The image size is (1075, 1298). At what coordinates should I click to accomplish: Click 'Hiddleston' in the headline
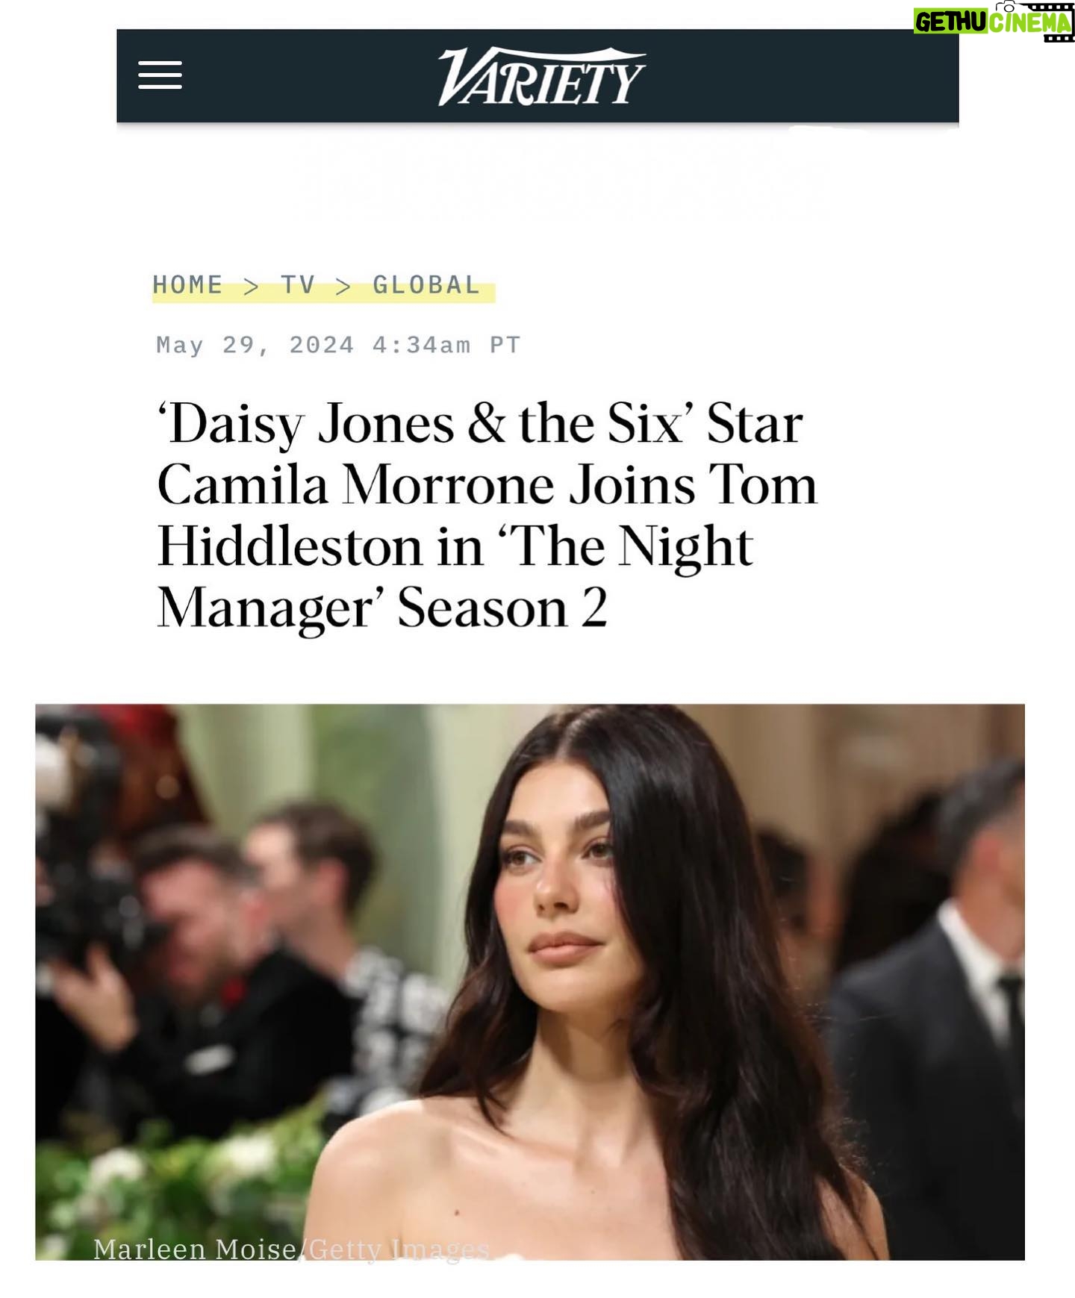[290, 546]
